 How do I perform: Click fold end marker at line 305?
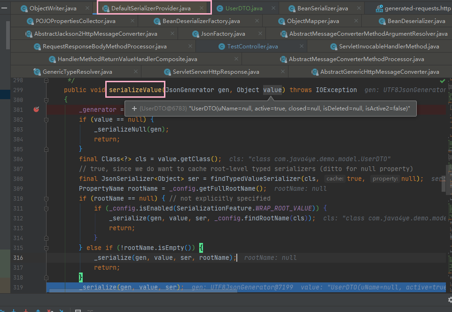click(46, 149)
